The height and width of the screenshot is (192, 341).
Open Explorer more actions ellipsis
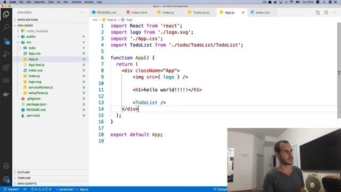point(82,12)
